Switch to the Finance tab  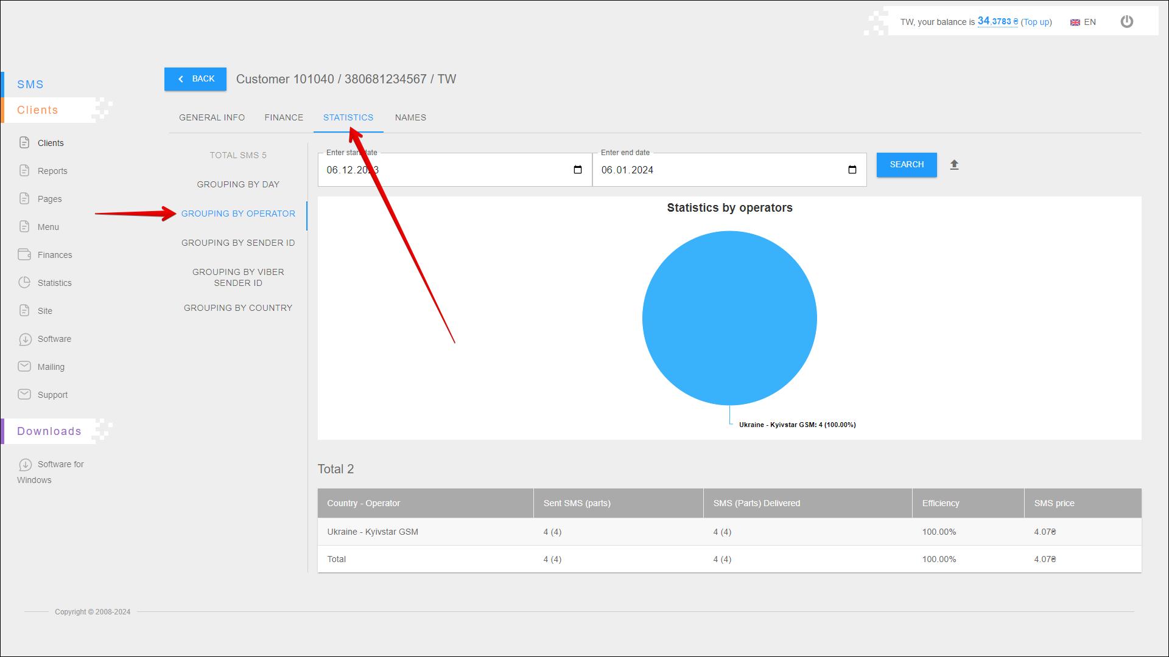click(284, 117)
